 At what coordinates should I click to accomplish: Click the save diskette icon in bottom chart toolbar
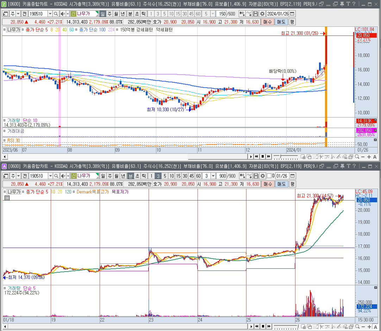(256, 176)
